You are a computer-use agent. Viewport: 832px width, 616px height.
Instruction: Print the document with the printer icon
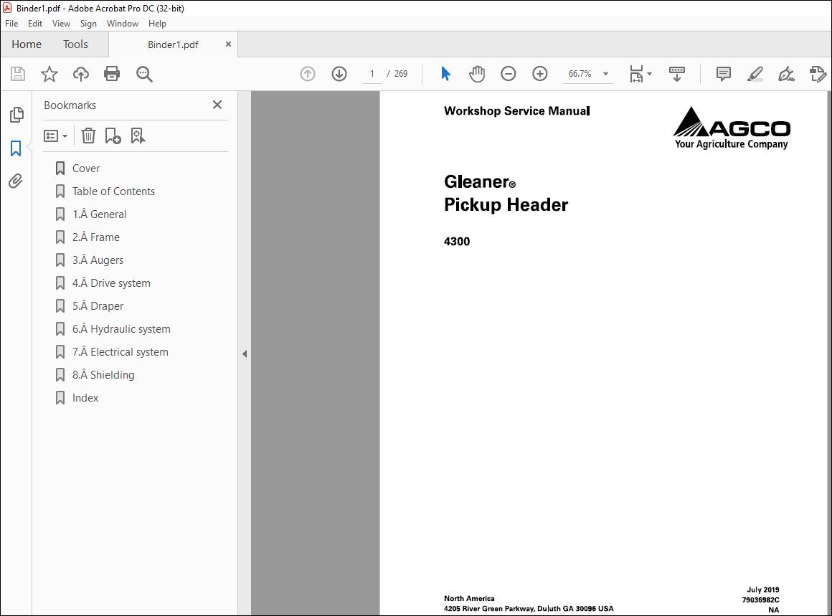112,74
